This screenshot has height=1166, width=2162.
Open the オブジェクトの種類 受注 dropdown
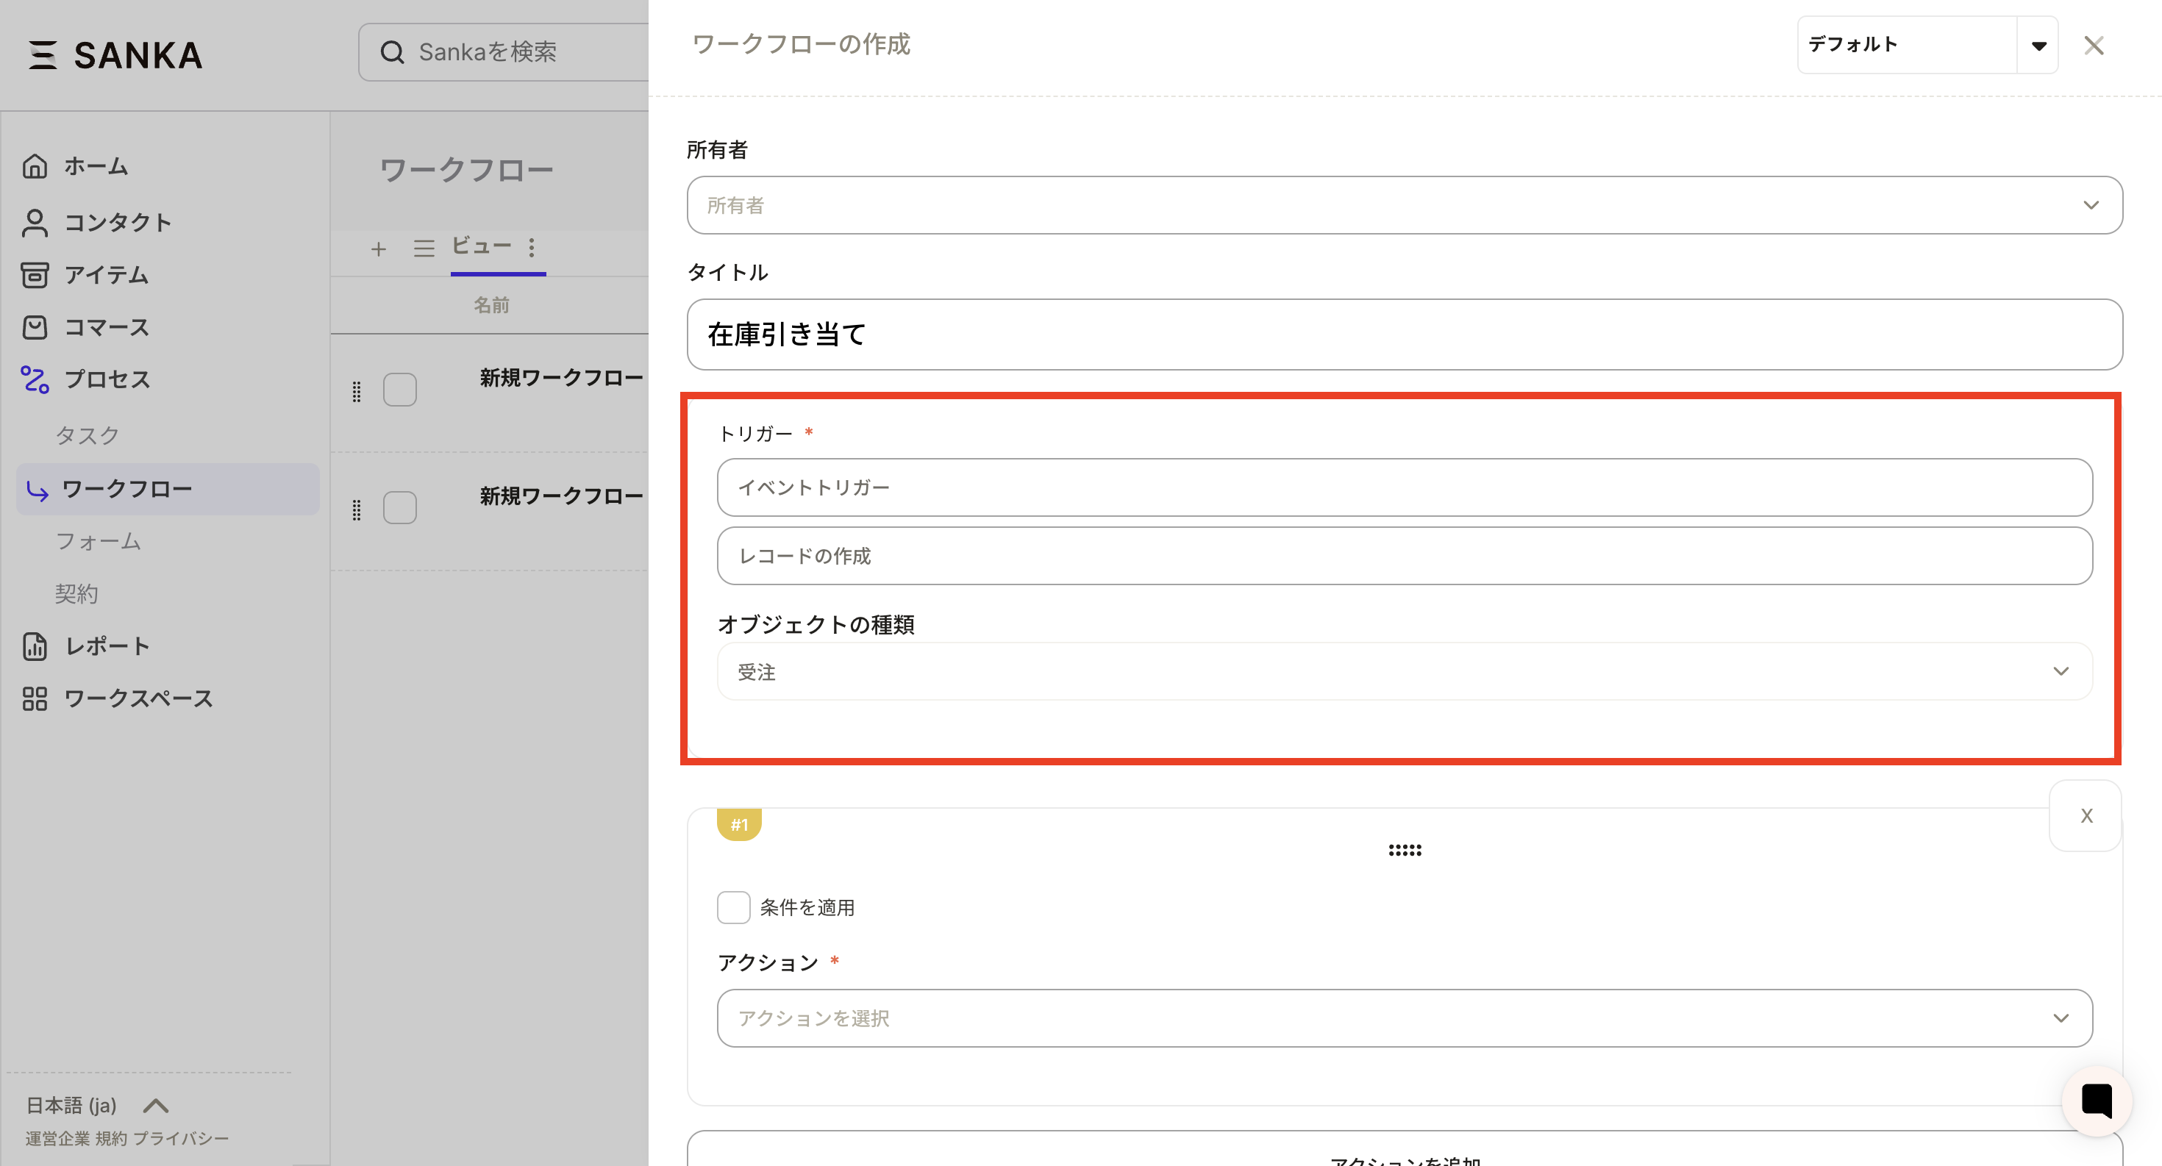(1404, 671)
